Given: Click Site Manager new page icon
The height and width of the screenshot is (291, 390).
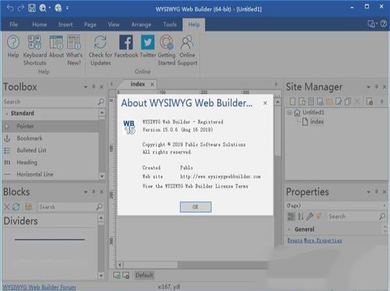Looking at the screenshot, I should [x=292, y=101].
